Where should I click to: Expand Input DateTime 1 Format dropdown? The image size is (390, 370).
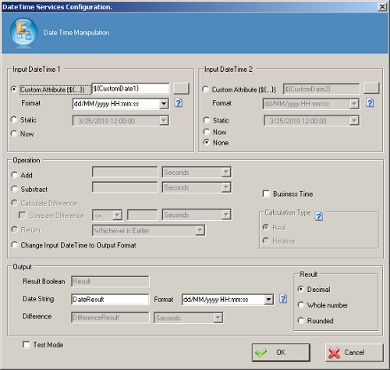tap(164, 104)
